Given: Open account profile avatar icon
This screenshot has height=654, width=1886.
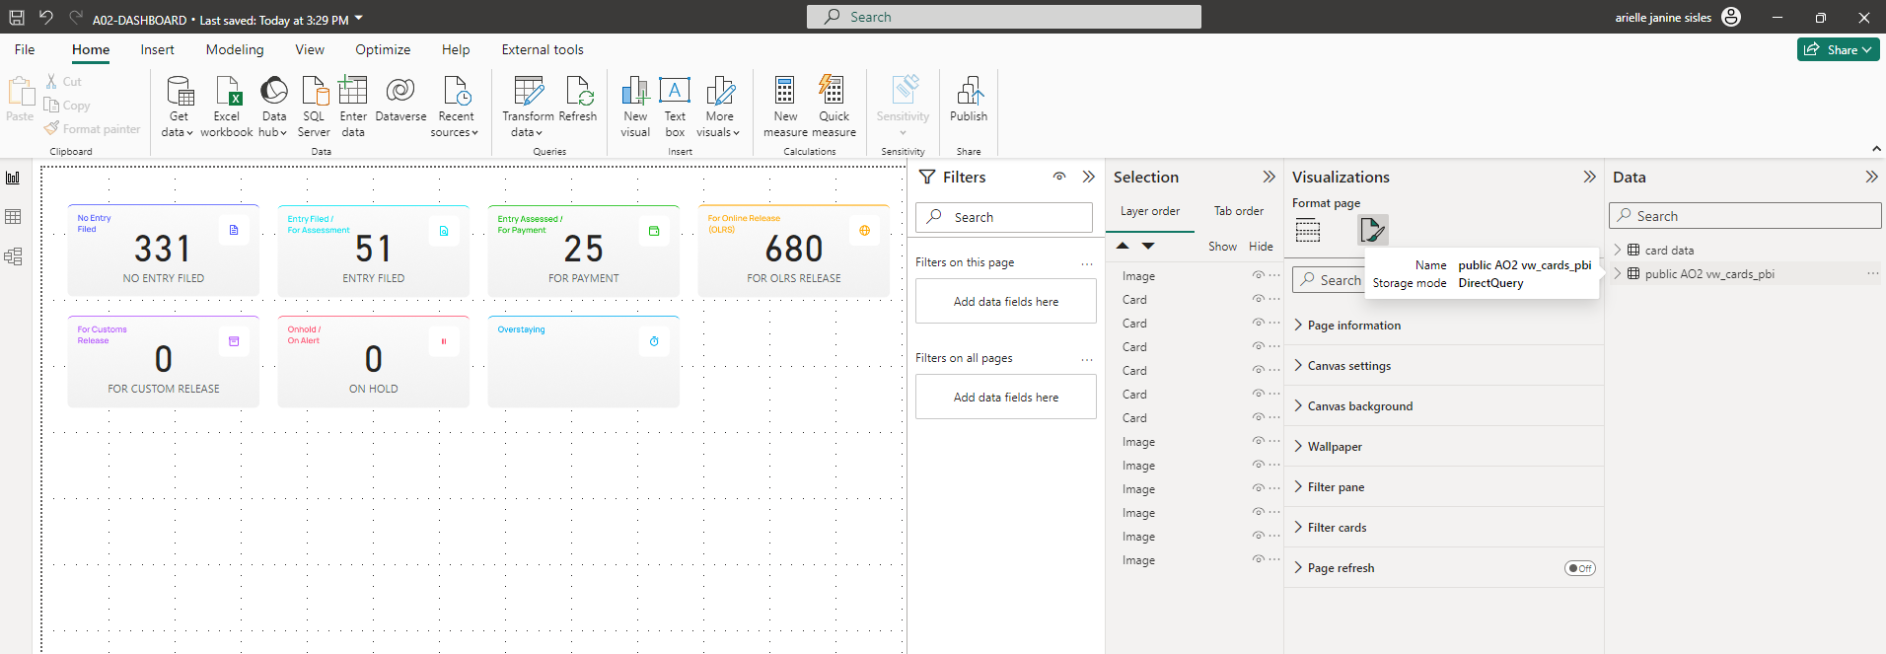Looking at the screenshot, I should coord(1731,17).
